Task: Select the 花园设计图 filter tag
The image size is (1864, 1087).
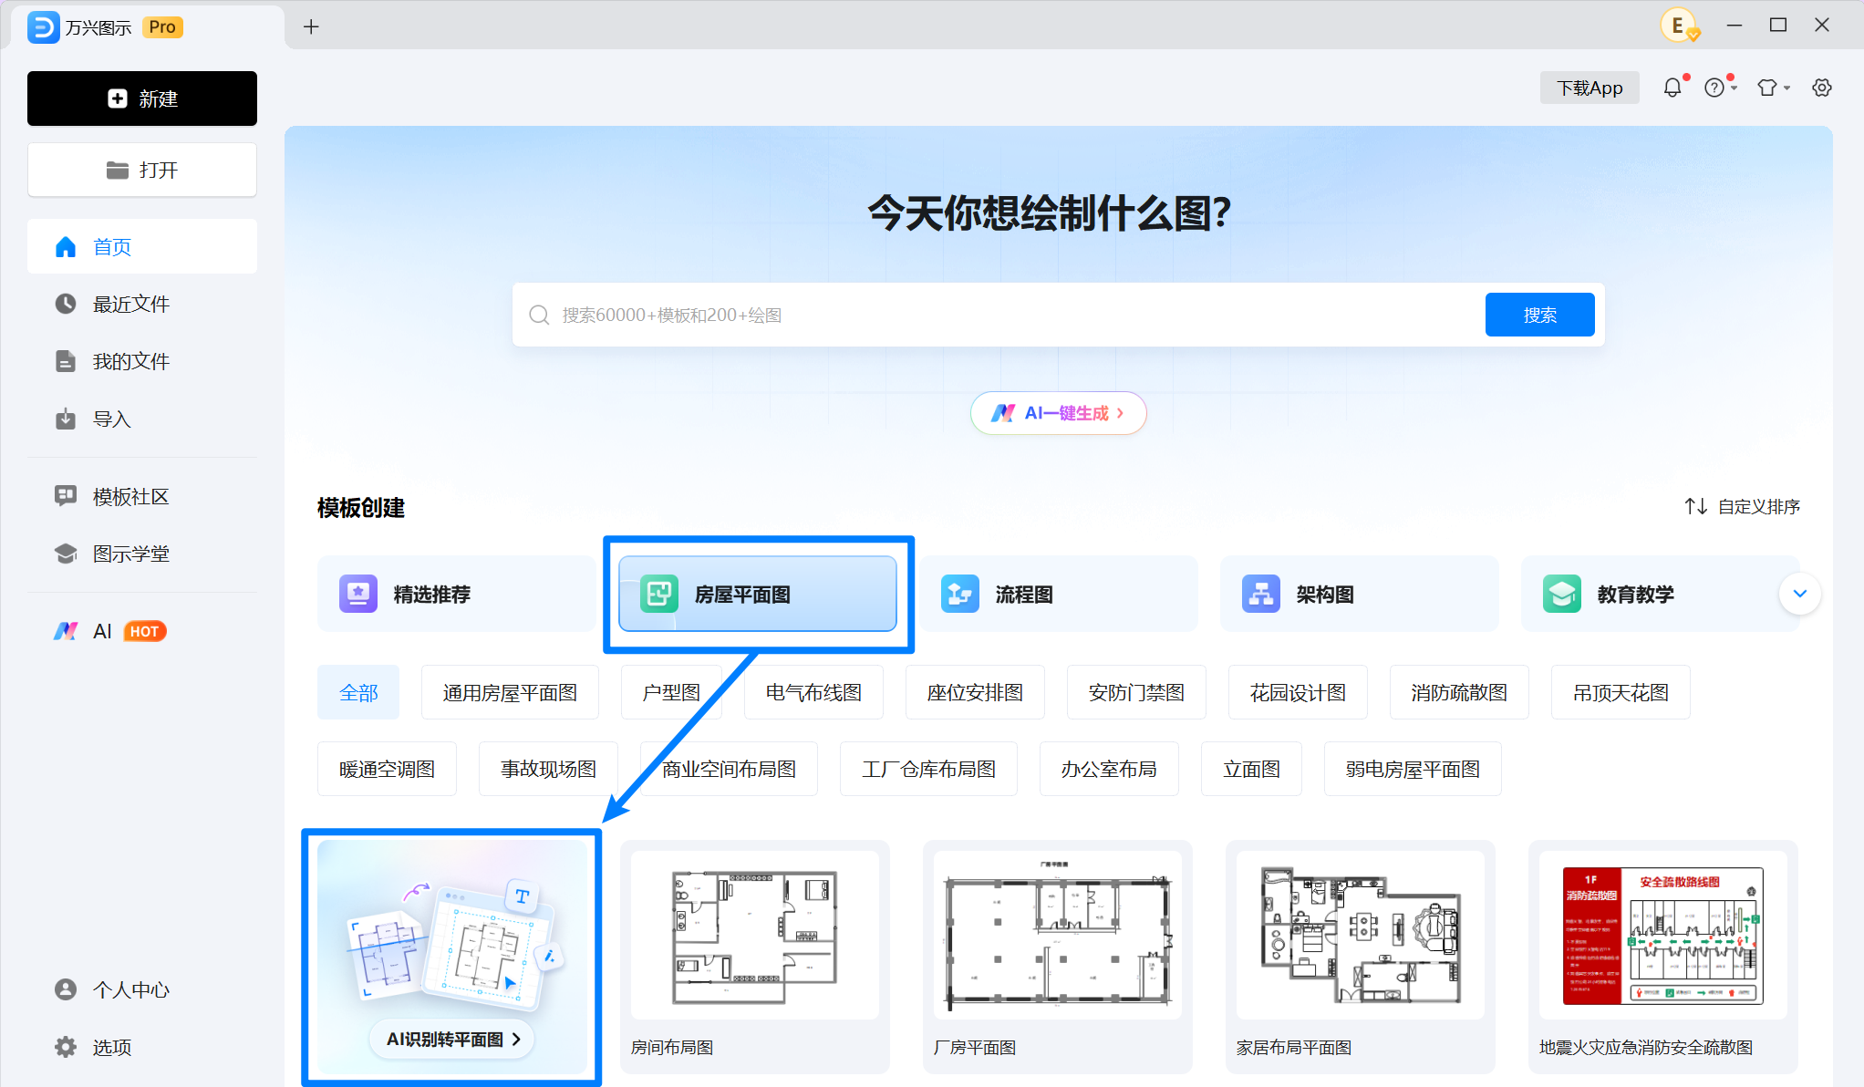Action: (x=1298, y=692)
